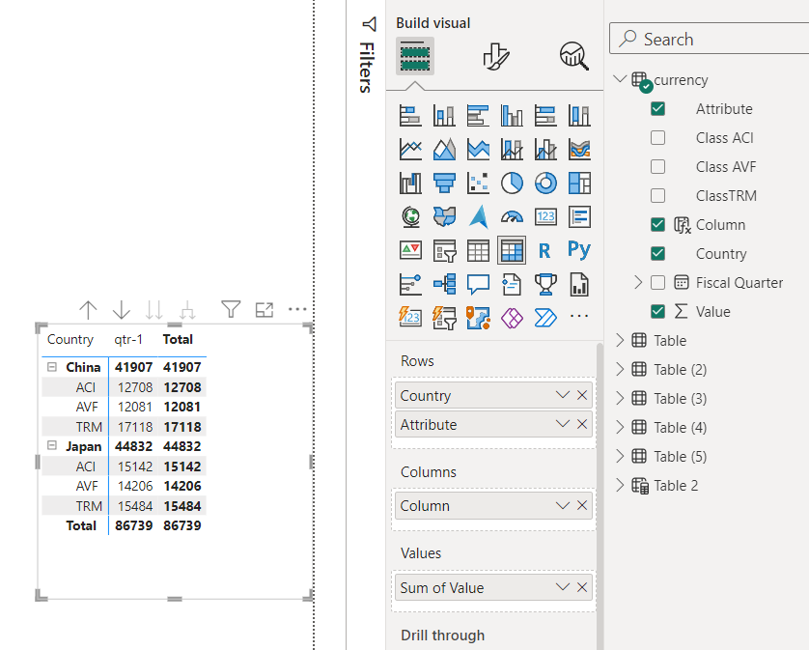The image size is (809, 650).
Task: Expand the Table (4) node
Action: click(620, 427)
